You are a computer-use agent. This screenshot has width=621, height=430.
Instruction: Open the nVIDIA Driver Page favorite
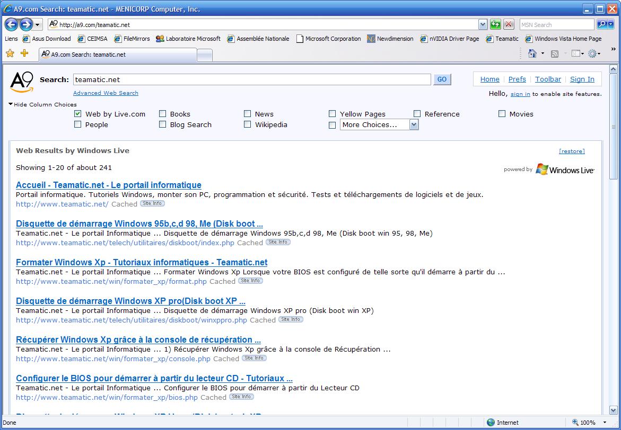[450, 39]
